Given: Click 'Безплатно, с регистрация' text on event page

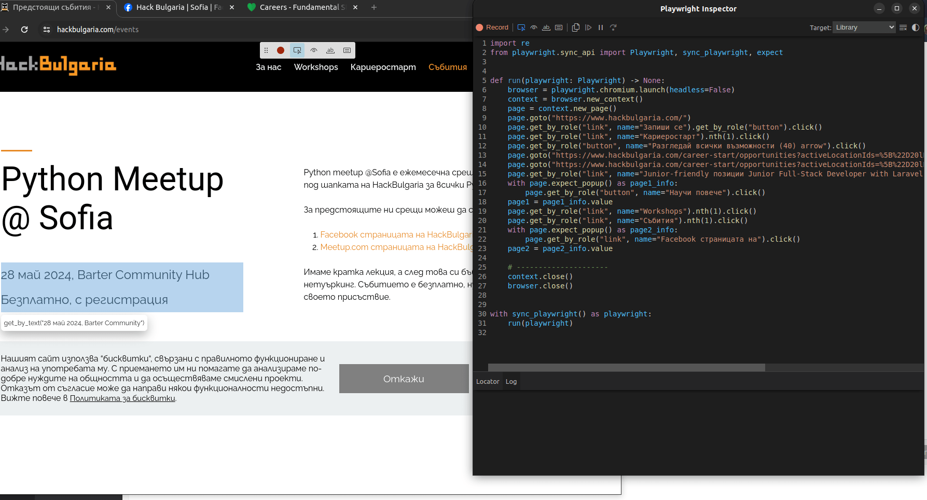Looking at the screenshot, I should pos(85,300).
